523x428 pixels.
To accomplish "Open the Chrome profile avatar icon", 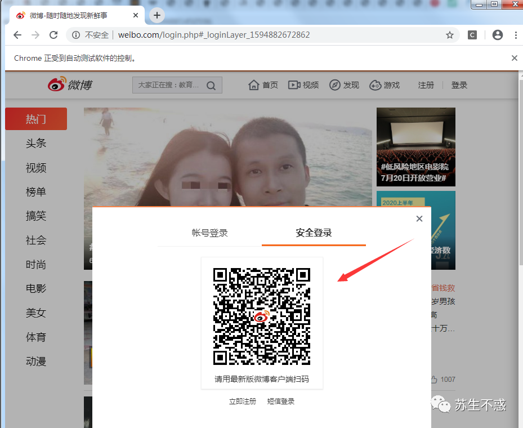I will 497,35.
